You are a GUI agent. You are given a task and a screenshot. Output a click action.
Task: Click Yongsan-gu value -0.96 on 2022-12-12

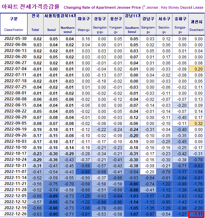coord(116,202)
